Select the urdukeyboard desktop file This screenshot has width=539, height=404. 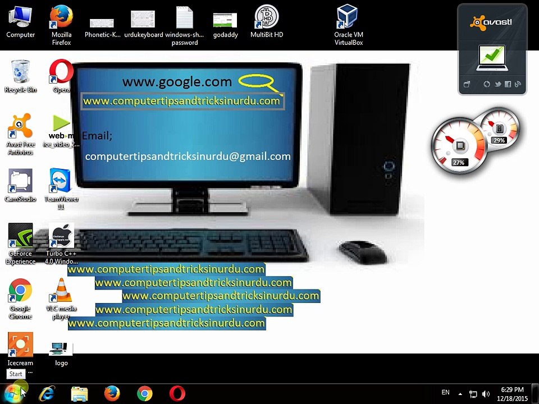click(143, 24)
